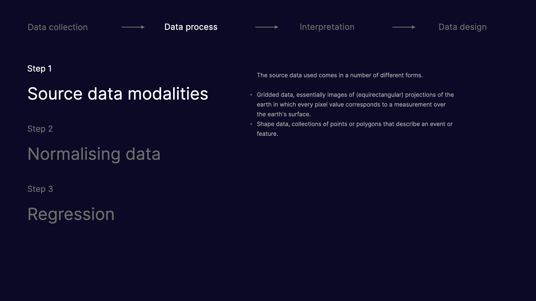Click the Shape data bullet marker
This screenshot has height=301, width=536.
click(251, 124)
